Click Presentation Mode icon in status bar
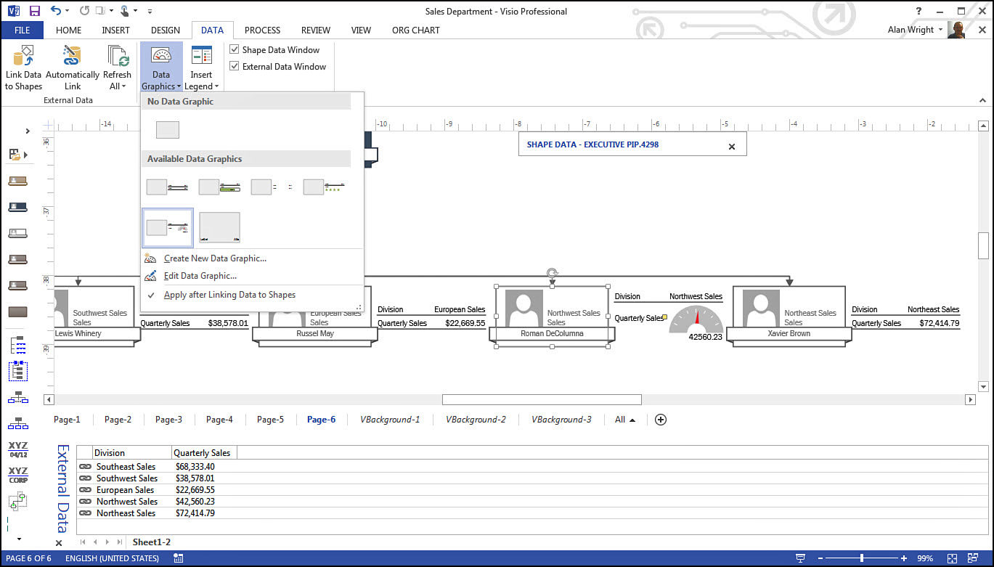 click(800, 558)
